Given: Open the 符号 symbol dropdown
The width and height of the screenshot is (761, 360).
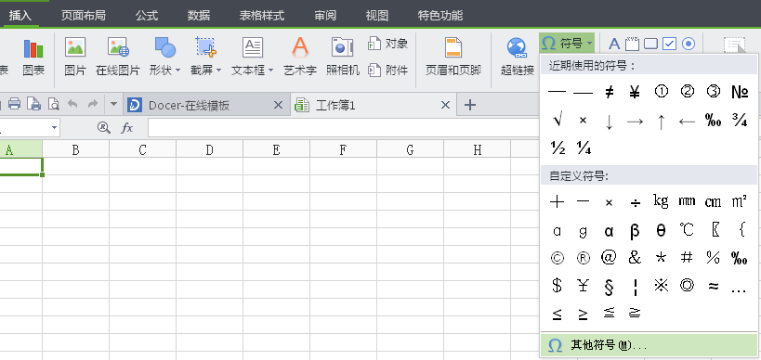Looking at the screenshot, I should pos(567,45).
